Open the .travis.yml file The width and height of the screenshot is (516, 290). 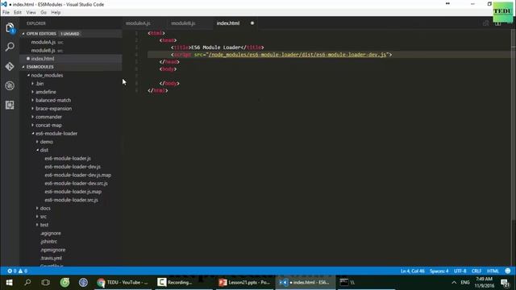[x=51, y=258]
